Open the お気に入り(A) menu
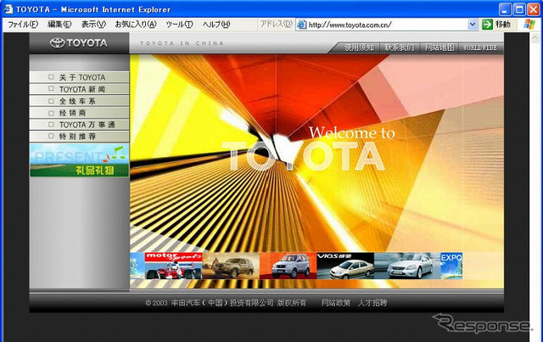The image size is (543, 342). coord(136,25)
